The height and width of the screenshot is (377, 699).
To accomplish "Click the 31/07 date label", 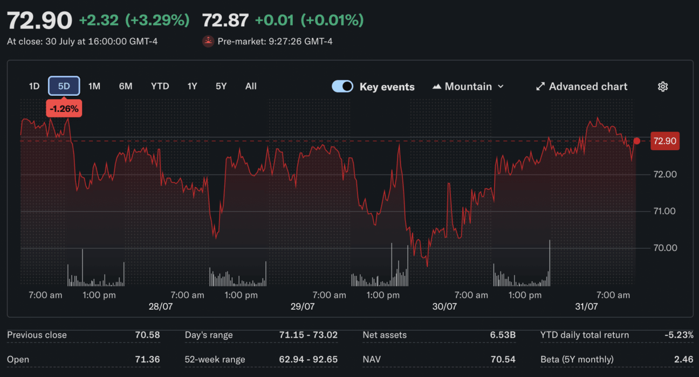I will point(586,306).
